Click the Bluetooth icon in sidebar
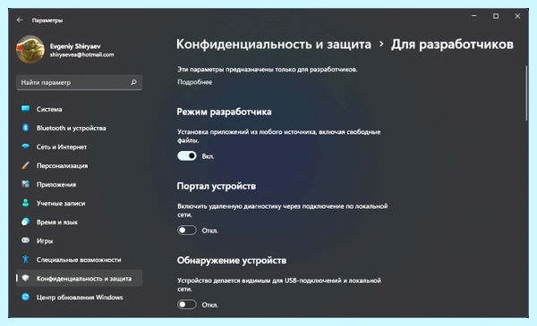This screenshot has height=326, width=537. [x=25, y=128]
